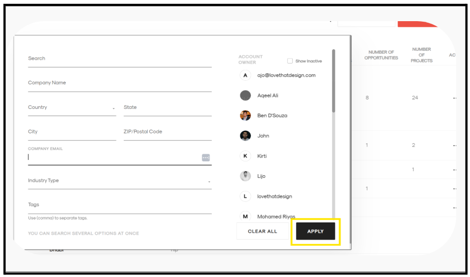
Task: Click the Clear All button
Action: point(262,231)
